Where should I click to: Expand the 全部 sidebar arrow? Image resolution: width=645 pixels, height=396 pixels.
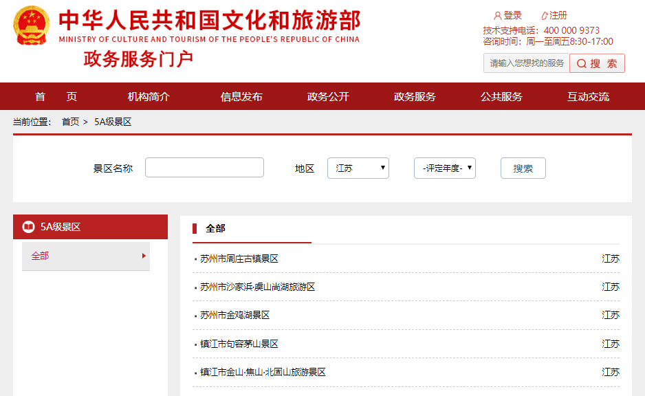tap(144, 256)
